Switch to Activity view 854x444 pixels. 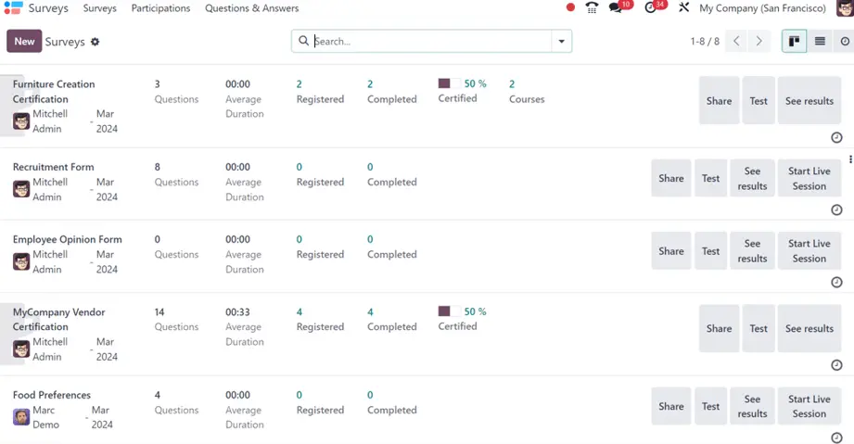point(845,42)
